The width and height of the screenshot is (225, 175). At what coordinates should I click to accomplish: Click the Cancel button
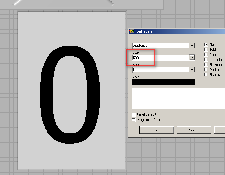(194, 130)
